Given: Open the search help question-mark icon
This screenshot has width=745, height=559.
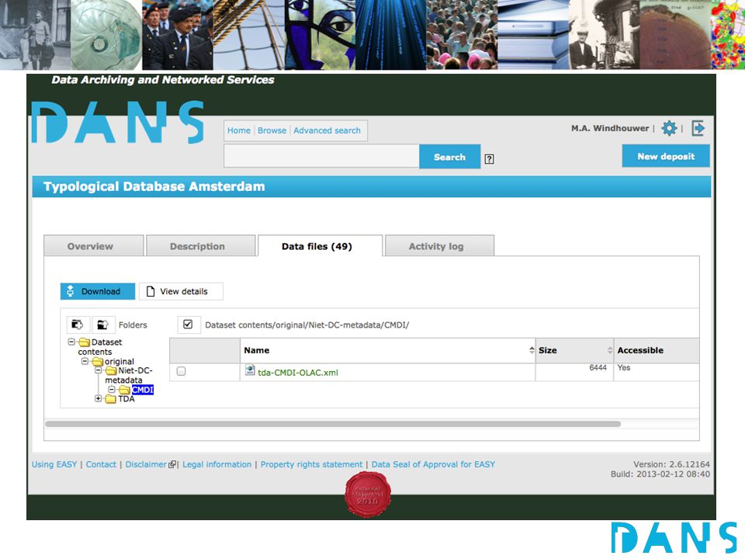Looking at the screenshot, I should 489,159.
